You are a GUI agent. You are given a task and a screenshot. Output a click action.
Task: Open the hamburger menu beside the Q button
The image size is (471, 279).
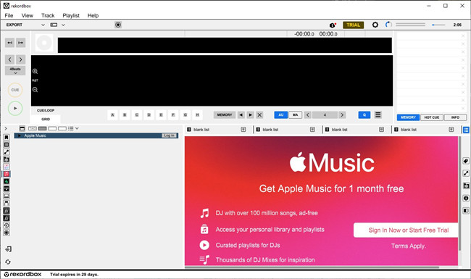378,114
